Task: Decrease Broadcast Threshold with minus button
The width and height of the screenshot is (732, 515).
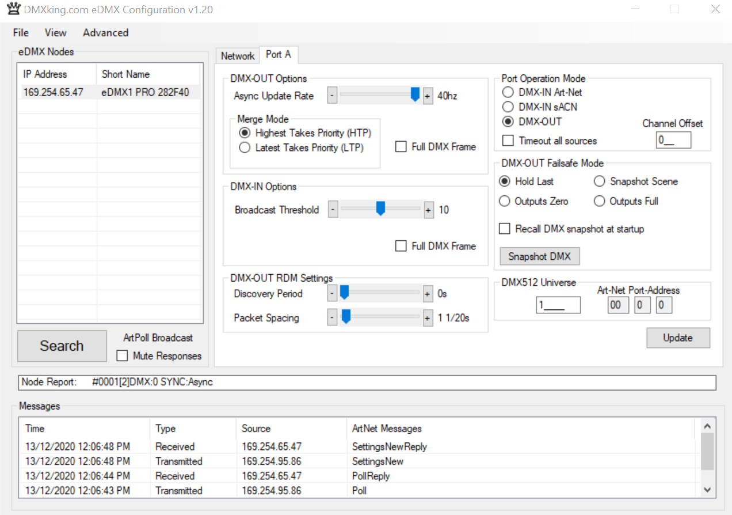Action: (x=333, y=210)
